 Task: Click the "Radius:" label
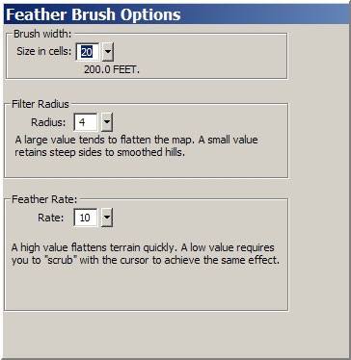pos(48,122)
